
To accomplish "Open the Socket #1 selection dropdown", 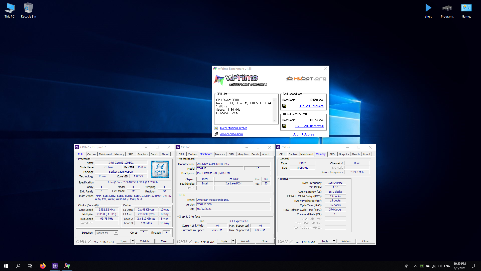I will point(106,233).
